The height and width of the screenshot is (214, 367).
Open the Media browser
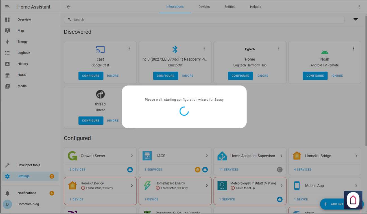point(30,86)
